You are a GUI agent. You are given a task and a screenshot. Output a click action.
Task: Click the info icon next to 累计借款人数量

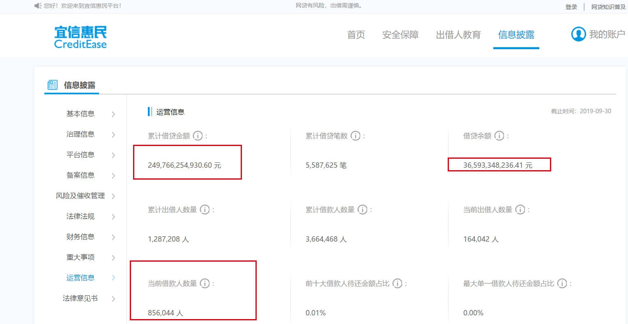(363, 210)
